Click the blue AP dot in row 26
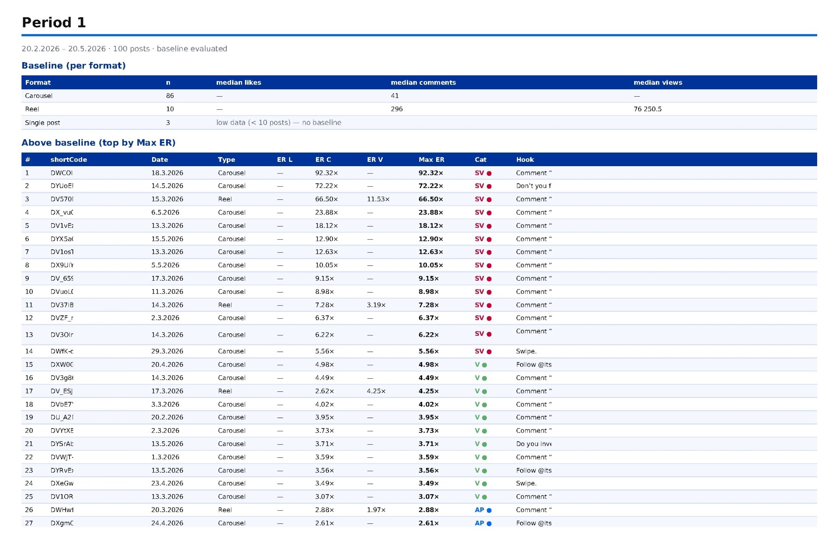 [x=489, y=510]
